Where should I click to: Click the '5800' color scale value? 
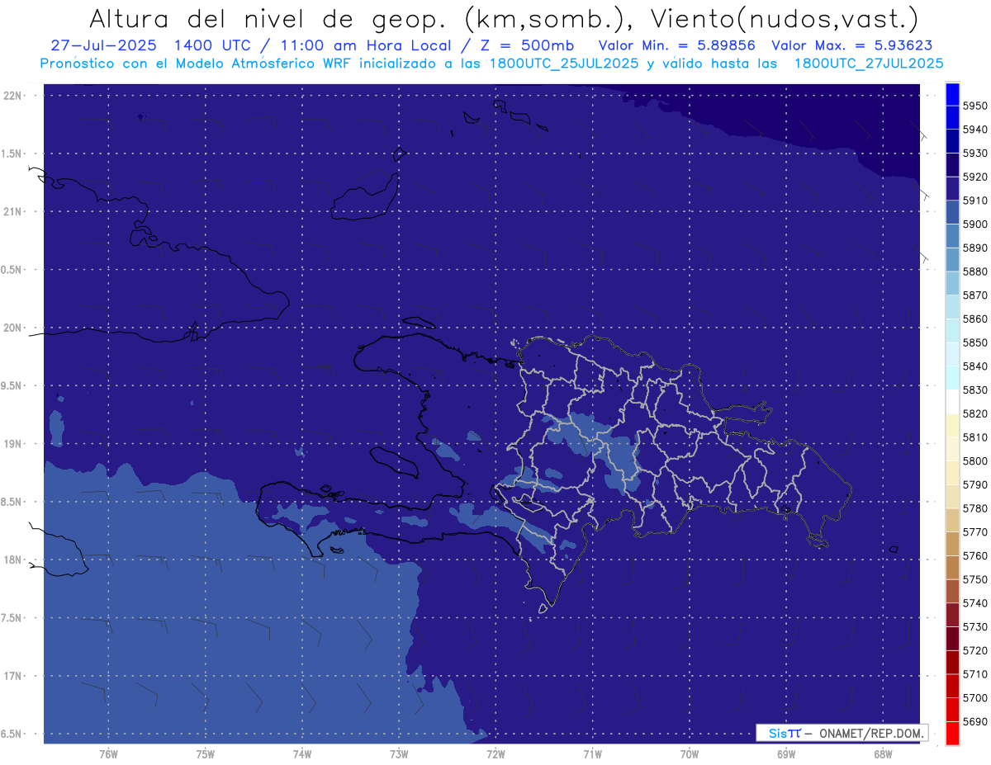[975, 460]
